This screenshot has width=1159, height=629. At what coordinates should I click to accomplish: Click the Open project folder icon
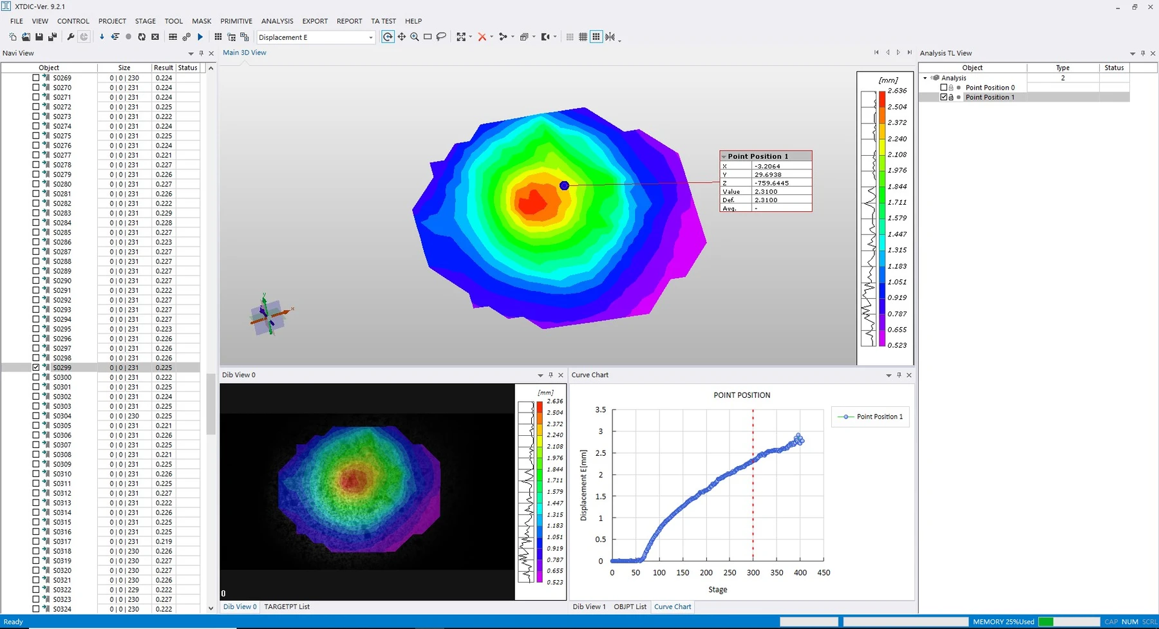tap(26, 37)
